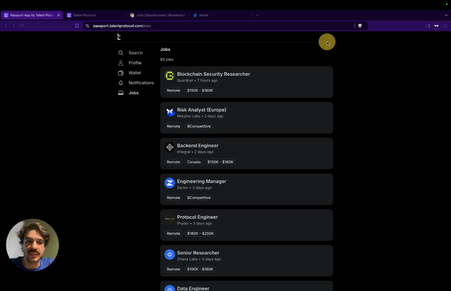Click the bookmark icon near address bar
Screen dimensions: 451x291
click(x=77, y=26)
